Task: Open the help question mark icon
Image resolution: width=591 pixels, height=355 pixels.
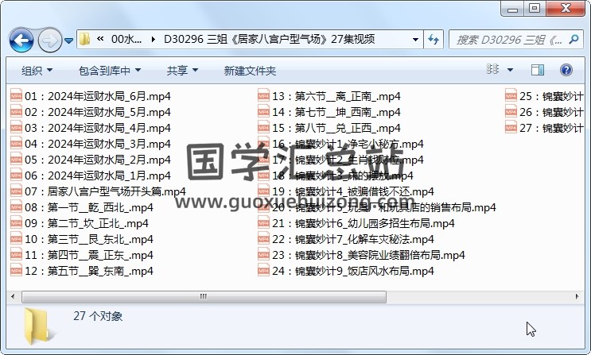Action: click(566, 70)
